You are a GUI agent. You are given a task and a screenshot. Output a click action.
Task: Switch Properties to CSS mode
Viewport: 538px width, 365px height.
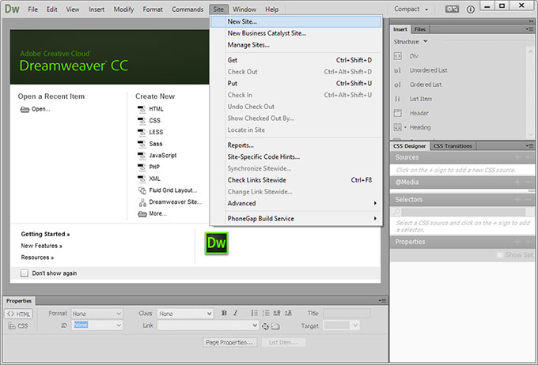(17, 325)
